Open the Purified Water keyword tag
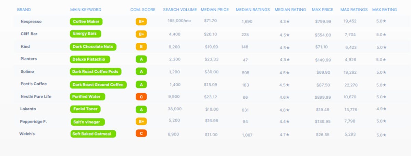Screen dimensions: 411x156 87,97
